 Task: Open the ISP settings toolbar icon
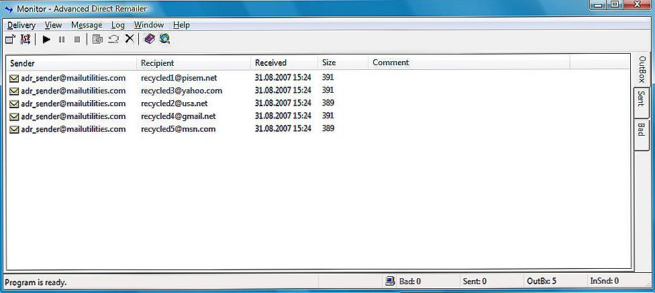click(x=26, y=40)
